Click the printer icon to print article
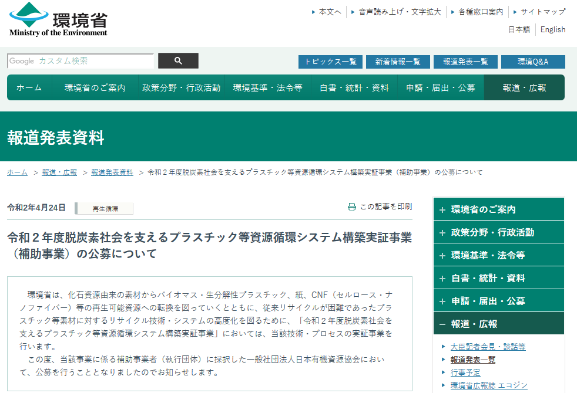The height and width of the screenshot is (393, 577). 352,207
